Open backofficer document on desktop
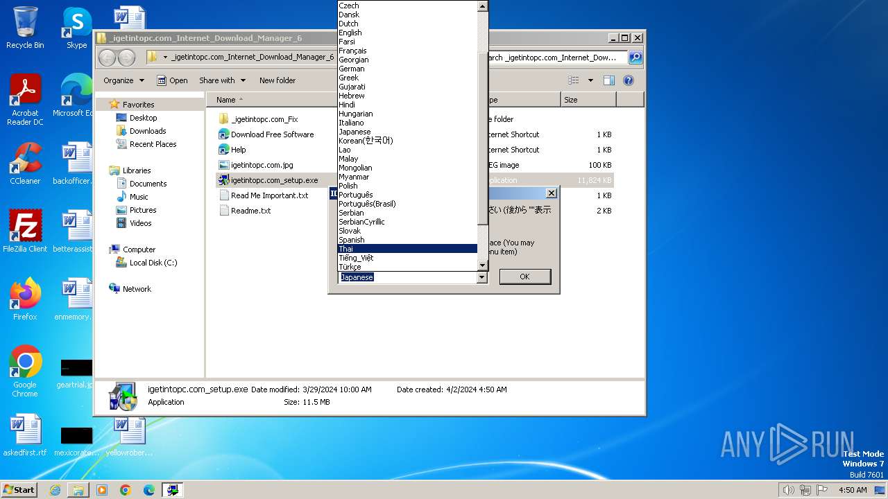This screenshot has height=499, width=888. pos(73,164)
